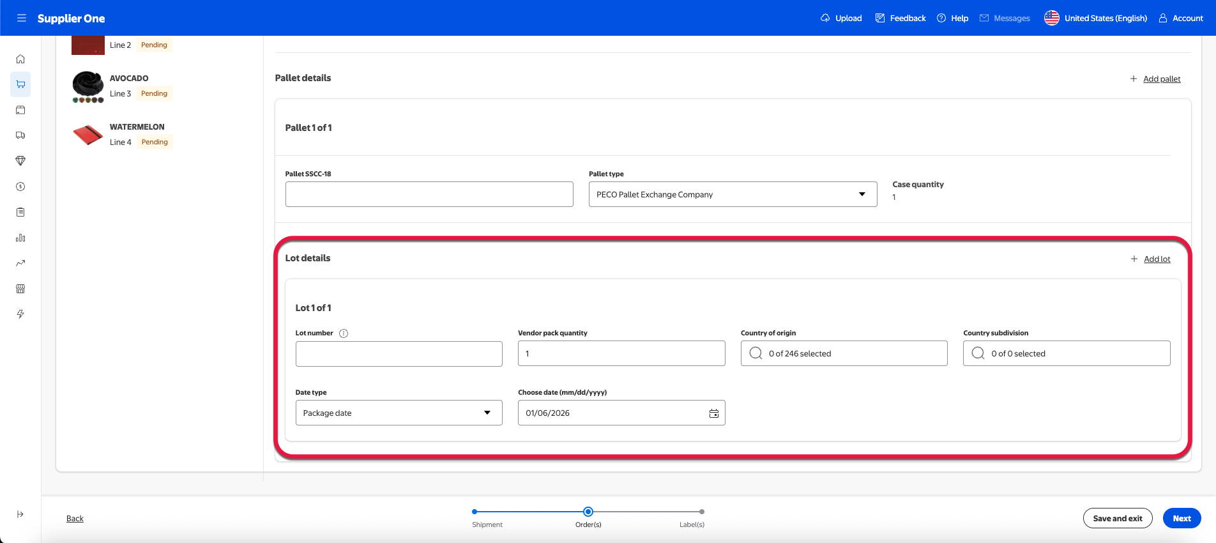Open the Date type dropdown
Screen dimensions: 1216x543
[x=399, y=413]
